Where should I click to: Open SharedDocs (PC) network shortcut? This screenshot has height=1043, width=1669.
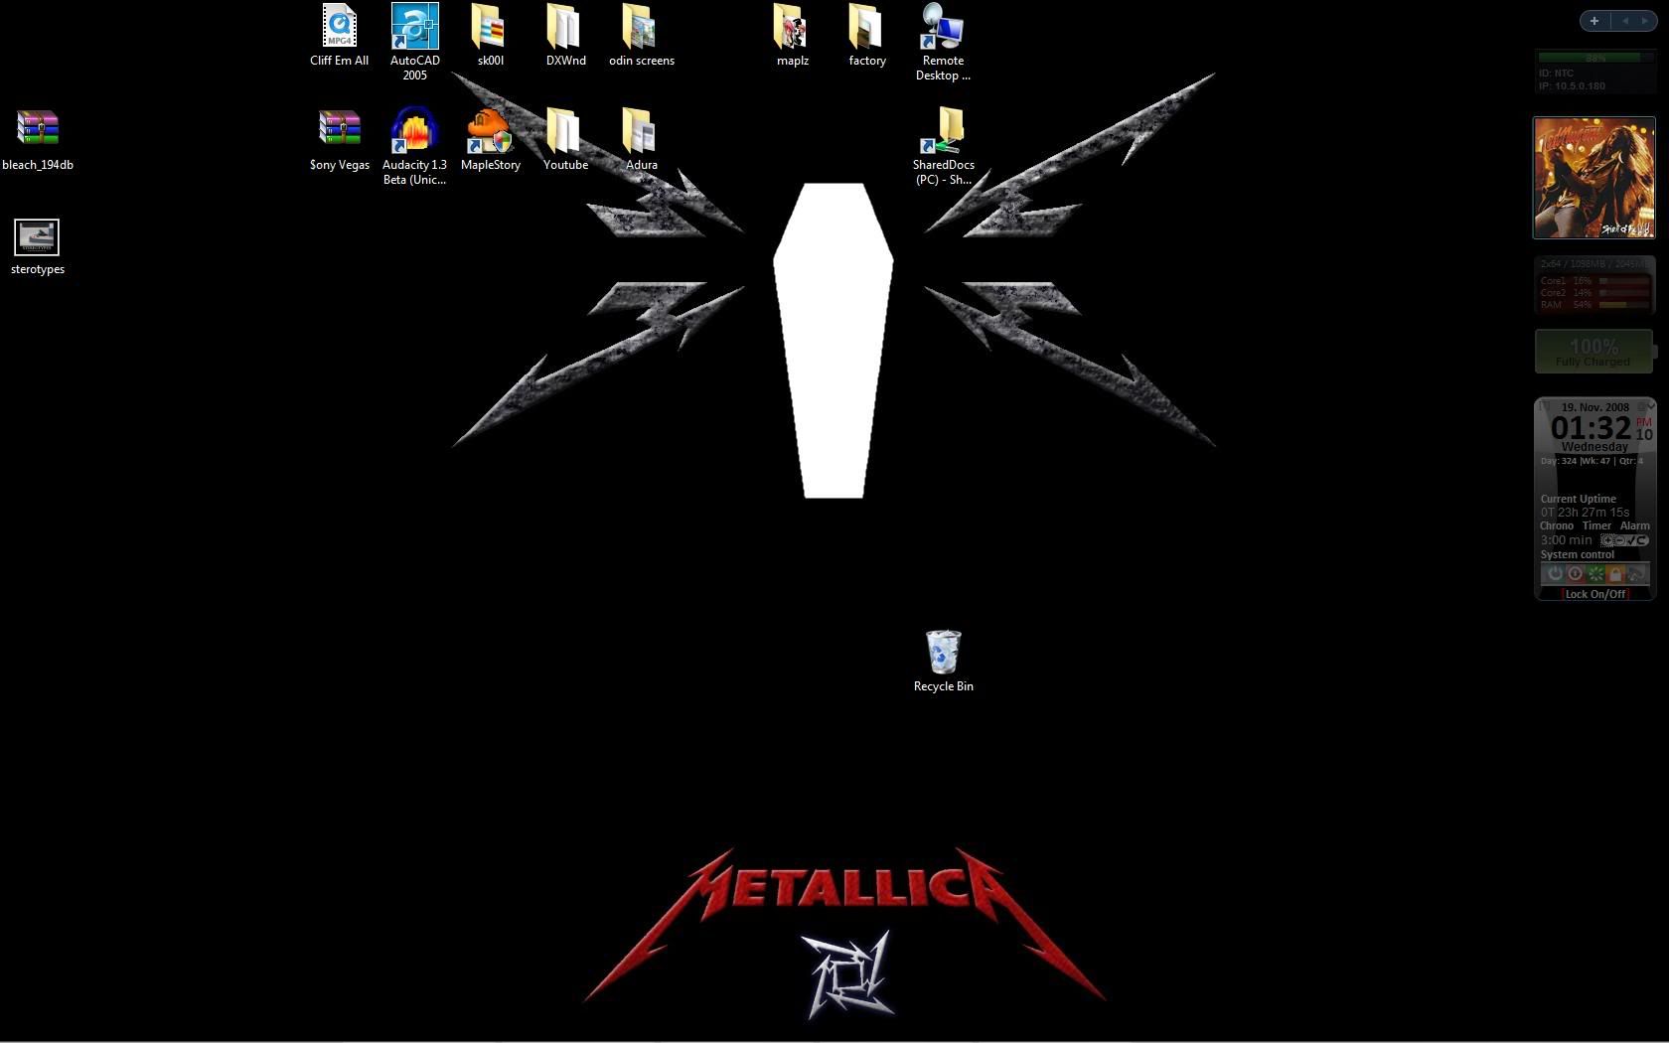[943, 147]
